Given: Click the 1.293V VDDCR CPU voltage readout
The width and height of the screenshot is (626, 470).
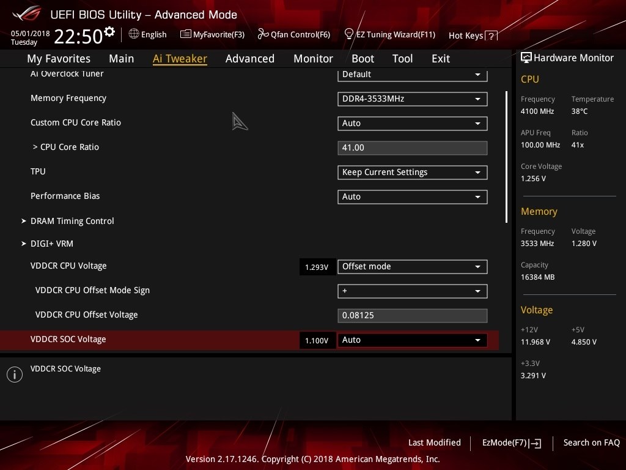Looking at the screenshot, I should [317, 267].
